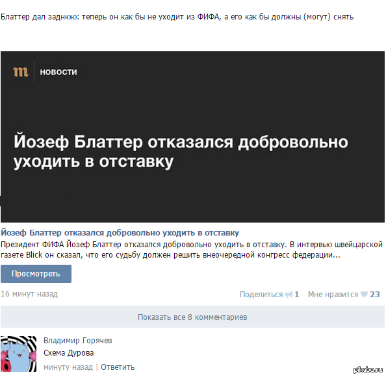Click the '16 минут назад' post timestamp
Image resolution: width=386 pixels, height=377 pixels.
[x=29, y=294]
